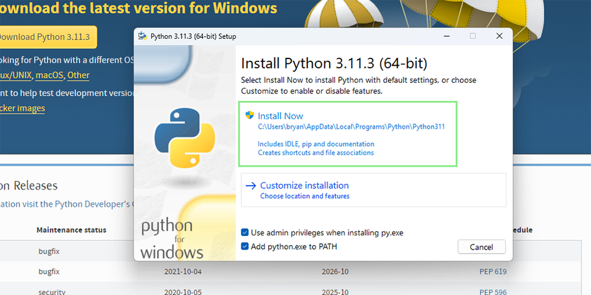Click Install Now to start installation

[280, 116]
